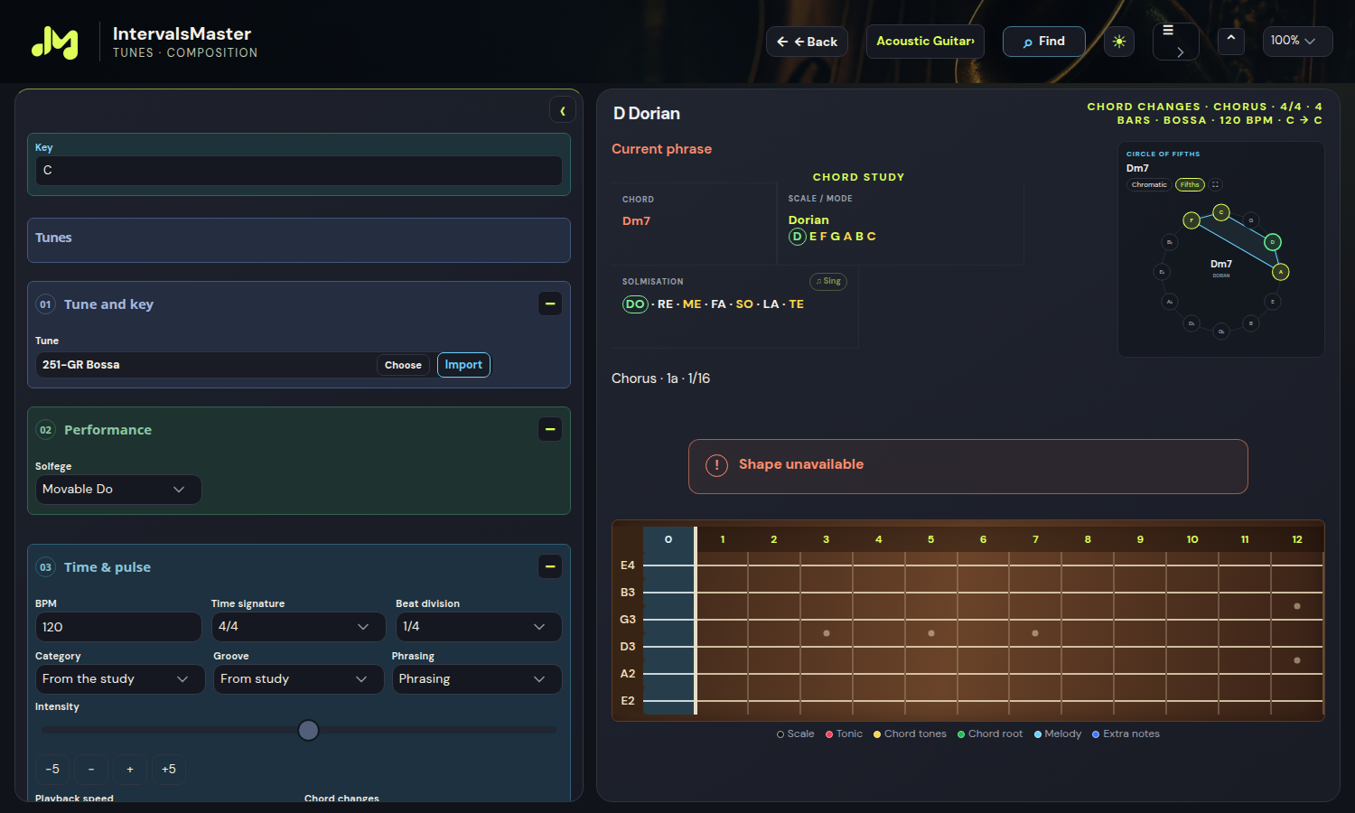Click the circled DO solfege syllable

pos(635,304)
